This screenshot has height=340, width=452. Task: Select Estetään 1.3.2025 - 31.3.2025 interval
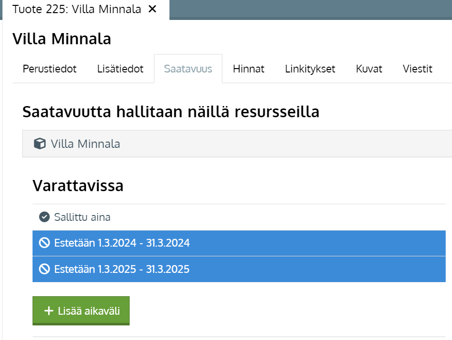click(x=122, y=269)
